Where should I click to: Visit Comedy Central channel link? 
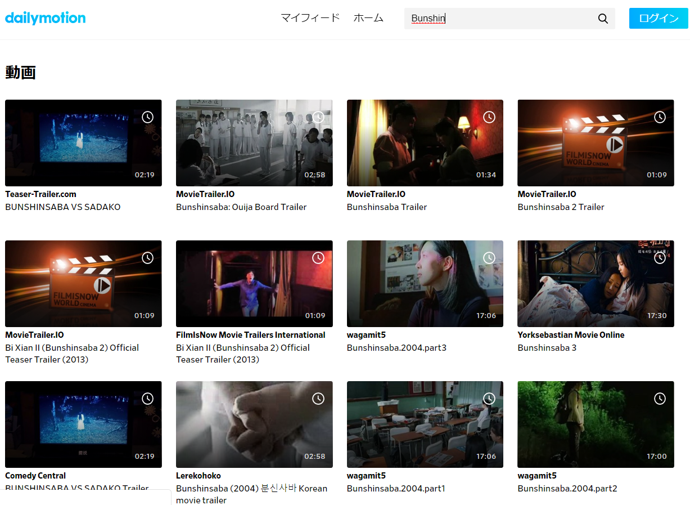click(35, 476)
